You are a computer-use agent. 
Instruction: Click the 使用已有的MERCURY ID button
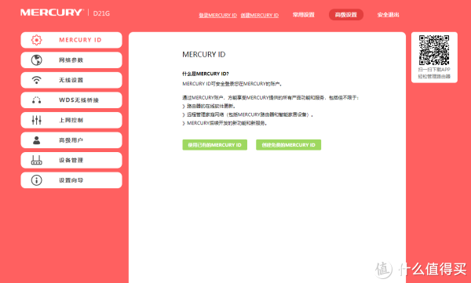pyautogui.click(x=215, y=145)
